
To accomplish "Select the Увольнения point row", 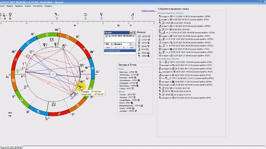I will click(x=130, y=80).
